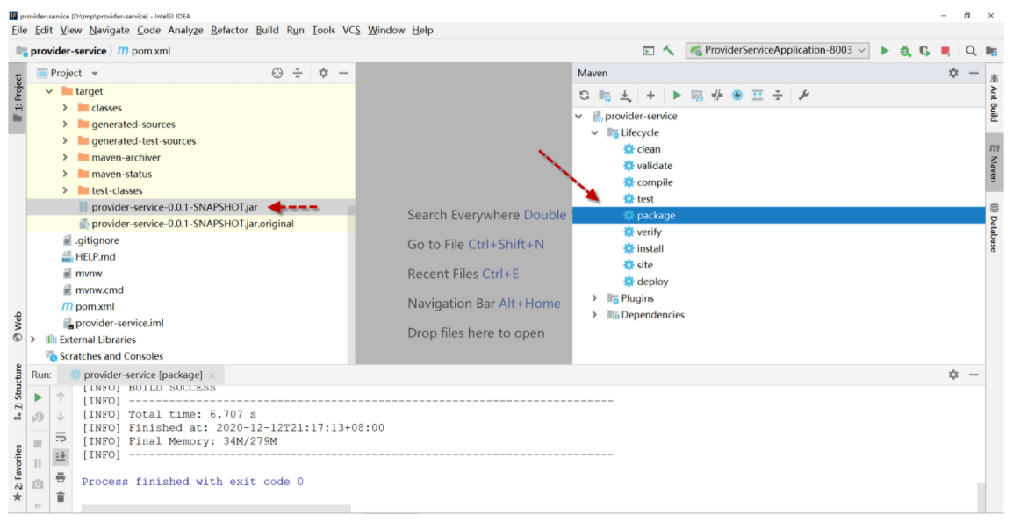Collapse the Maven Lifecycle node
The image size is (1013, 522).
point(594,133)
